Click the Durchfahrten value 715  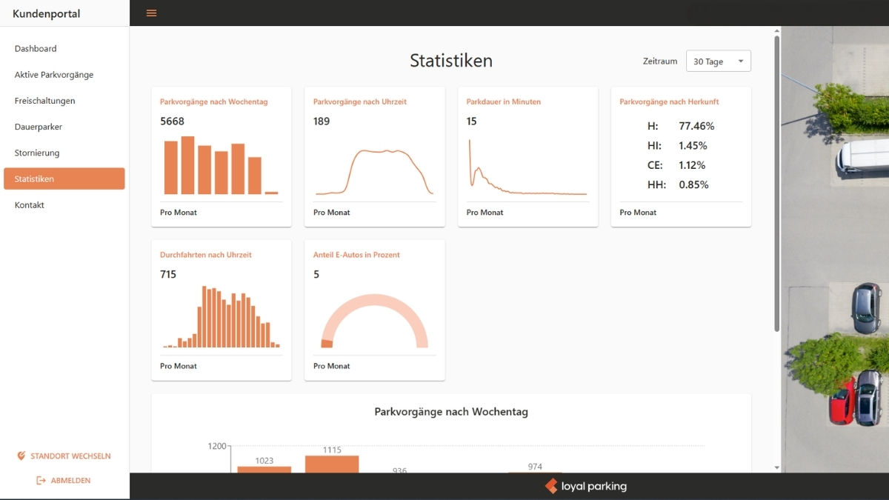(x=168, y=275)
